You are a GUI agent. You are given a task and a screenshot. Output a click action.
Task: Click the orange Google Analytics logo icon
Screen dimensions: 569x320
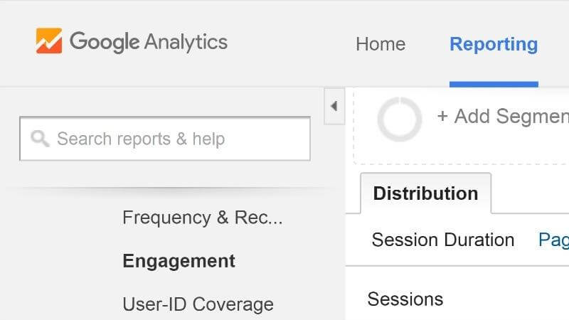click(x=49, y=41)
